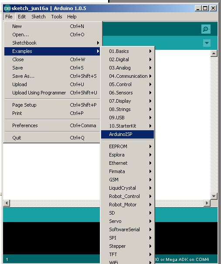Click the editor vertical scrollbar up arrow
Screen dimensions: 221x264
(214, 53)
